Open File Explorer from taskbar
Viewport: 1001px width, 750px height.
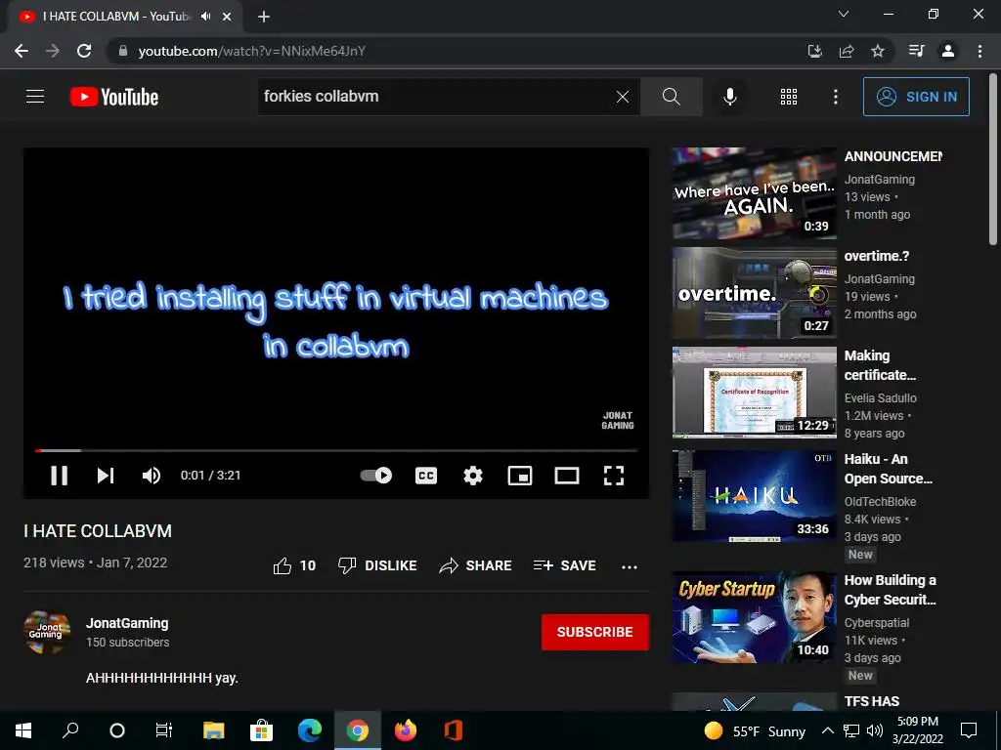click(214, 730)
